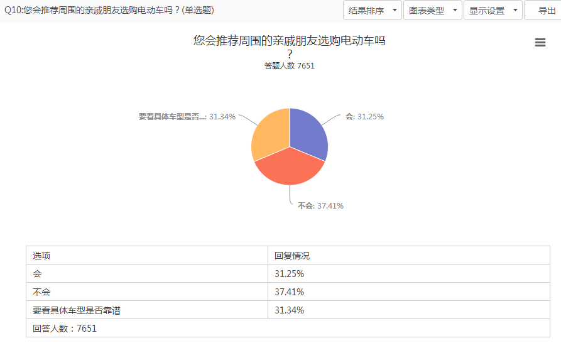Viewport: 561px width, 343px height.
Task: Click the 要看具体车型是否...: 31.34% label
Action: (187, 117)
